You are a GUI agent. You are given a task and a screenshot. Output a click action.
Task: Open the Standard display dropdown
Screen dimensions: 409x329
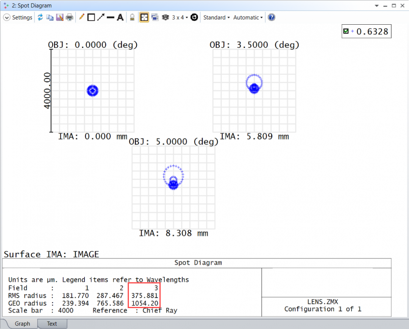click(x=216, y=17)
